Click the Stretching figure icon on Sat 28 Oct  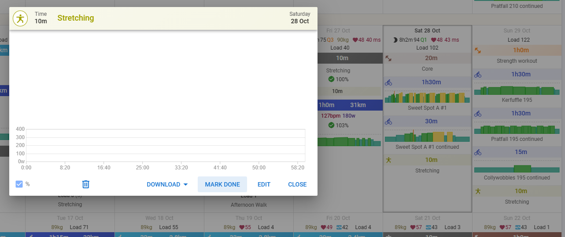[x=388, y=160]
